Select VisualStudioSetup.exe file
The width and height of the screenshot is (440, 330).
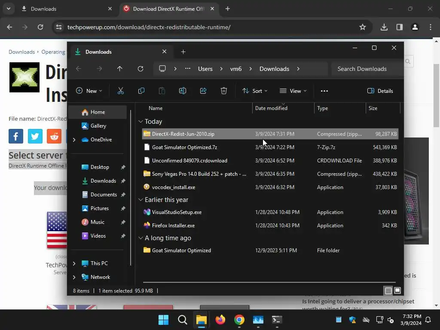click(270, 212)
